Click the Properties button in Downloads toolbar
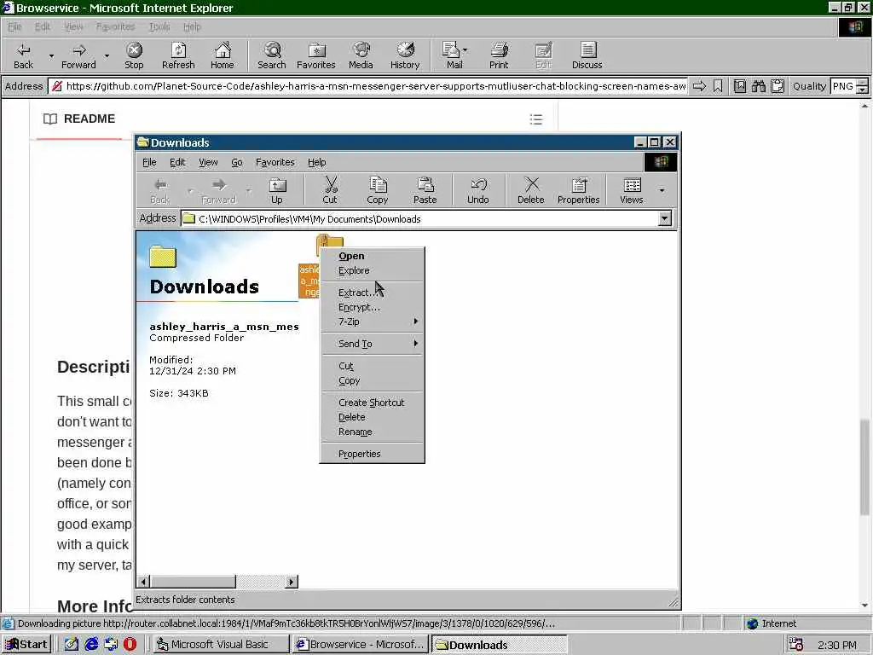This screenshot has height=655, width=873. [579, 190]
